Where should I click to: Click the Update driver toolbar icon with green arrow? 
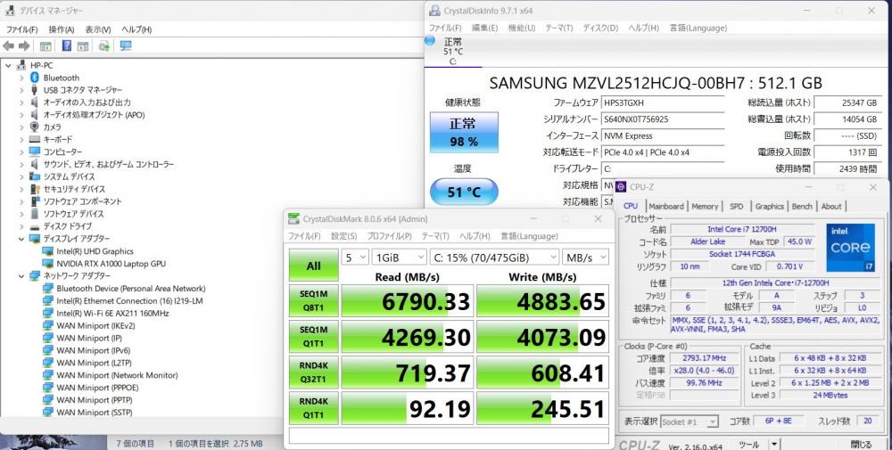tap(104, 46)
